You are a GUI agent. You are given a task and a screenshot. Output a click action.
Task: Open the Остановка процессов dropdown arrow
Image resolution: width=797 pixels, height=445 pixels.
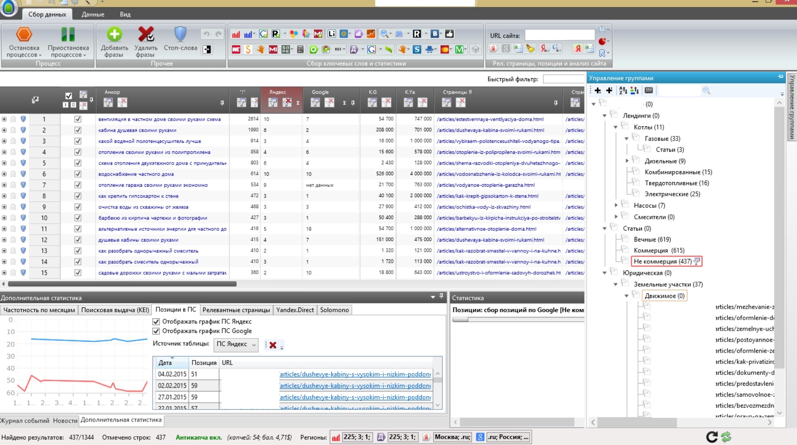click(40, 55)
